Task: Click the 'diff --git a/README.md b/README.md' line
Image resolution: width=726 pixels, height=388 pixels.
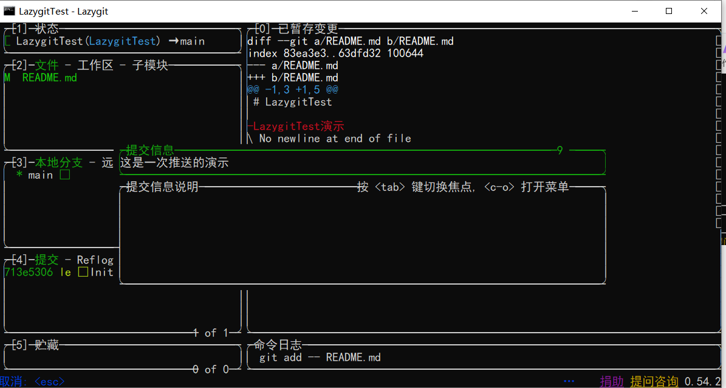Action: (351, 41)
